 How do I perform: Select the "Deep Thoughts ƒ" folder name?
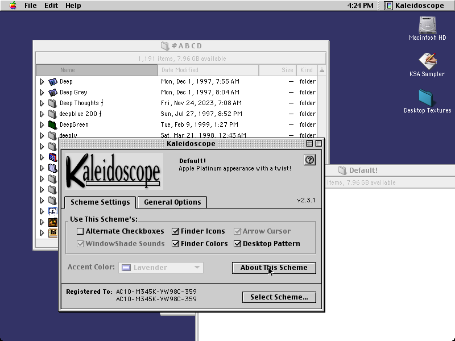point(81,103)
